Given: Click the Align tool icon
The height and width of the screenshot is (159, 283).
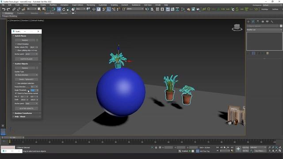Looking at the screenshot, I should click(x=152, y=9).
